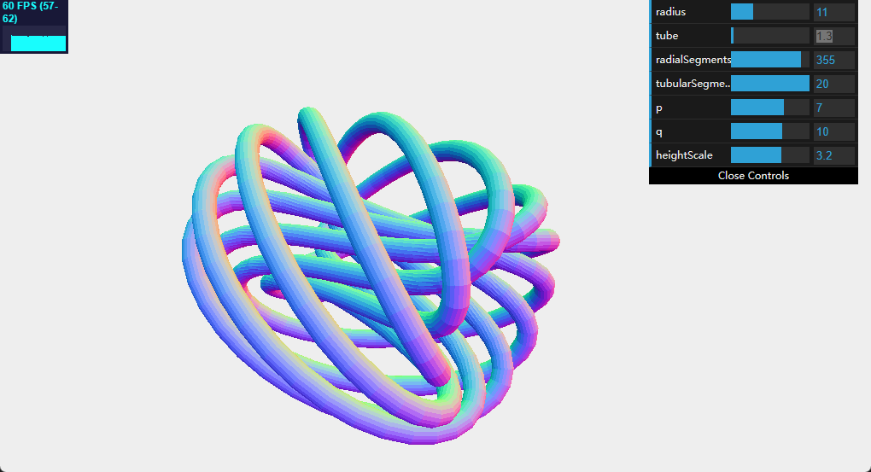Image resolution: width=871 pixels, height=472 pixels.
Task: Set the p slider
Action: (769, 108)
